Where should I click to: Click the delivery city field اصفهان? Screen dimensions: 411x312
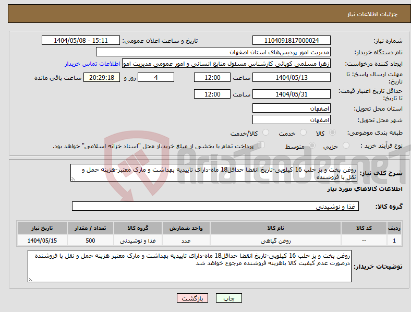click(292, 120)
